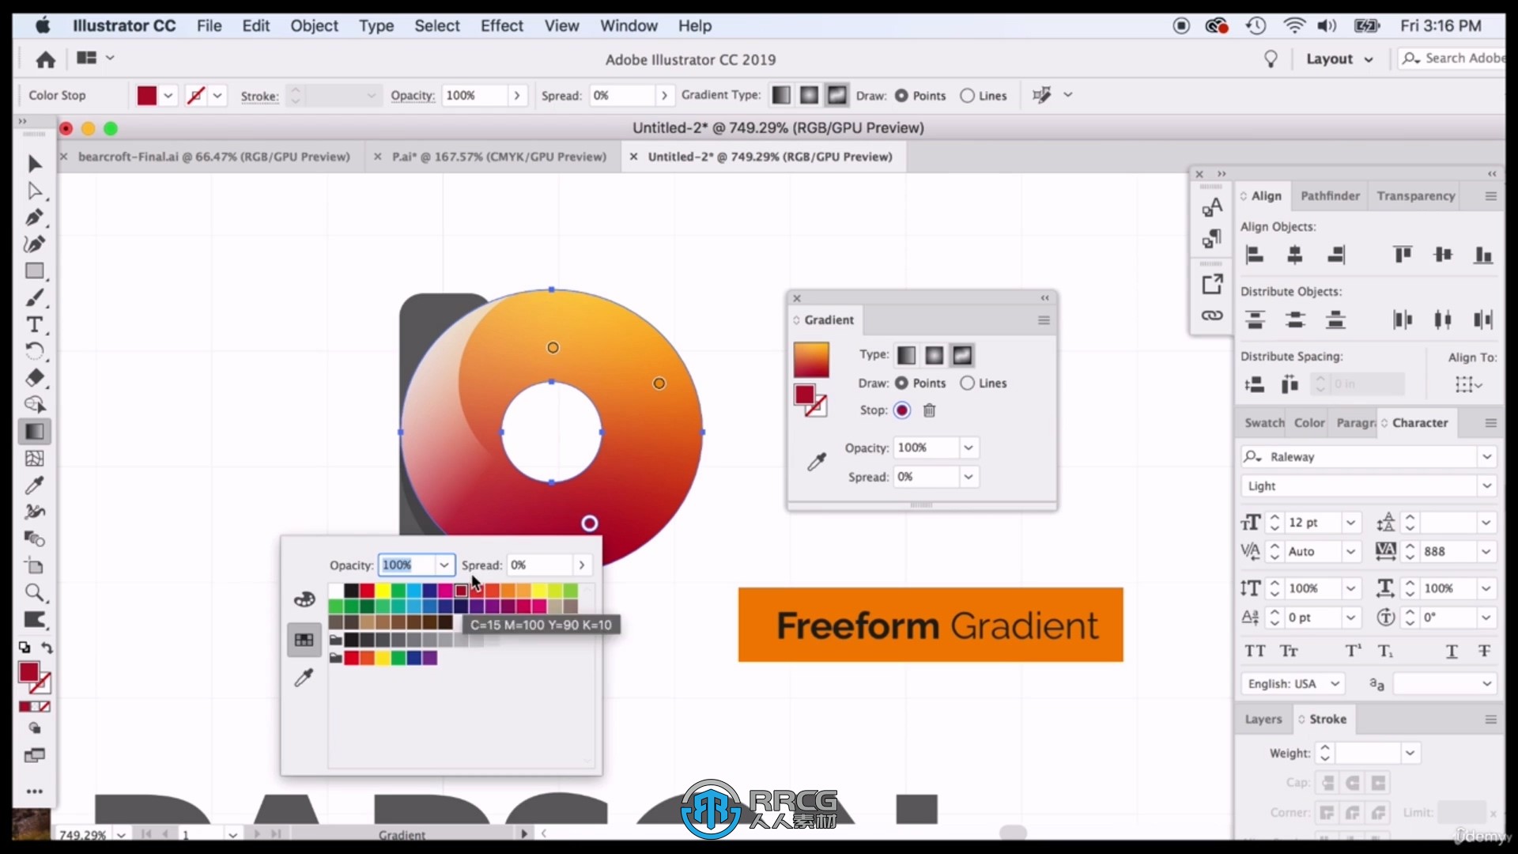This screenshot has width=1518, height=854.
Task: Open the Object menu
Action: click(314, 25)
